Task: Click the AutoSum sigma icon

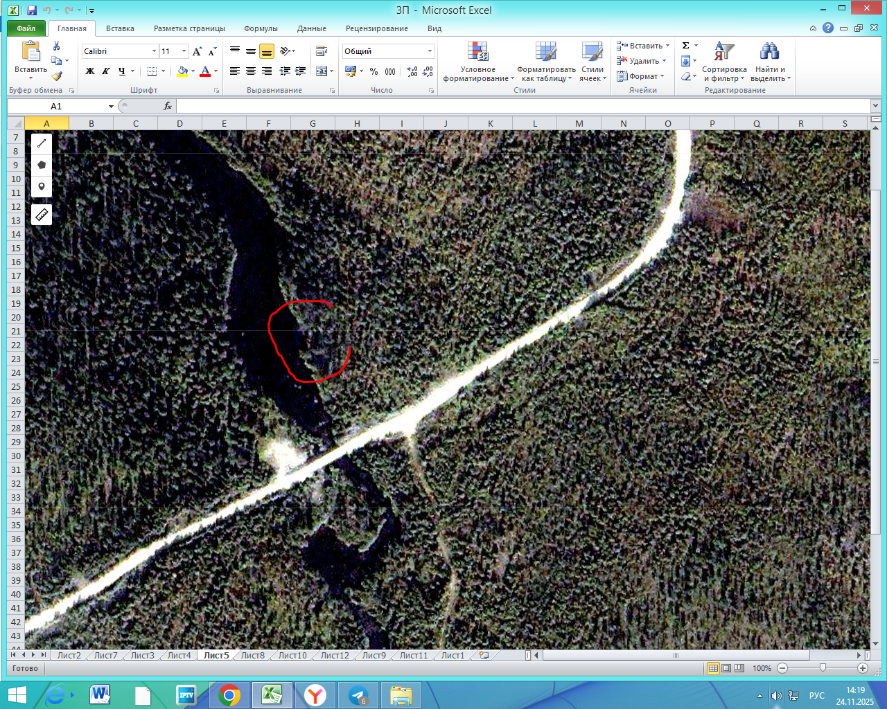Action: (x=686, y=46)
